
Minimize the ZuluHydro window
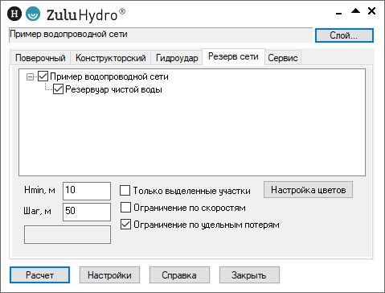click(339, 13)
